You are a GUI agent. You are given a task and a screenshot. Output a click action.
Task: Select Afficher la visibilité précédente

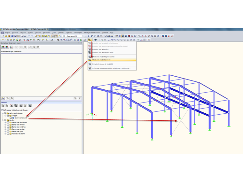(112, 57)
